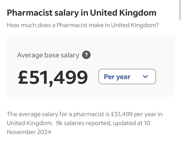This screenshot has height=158, width=182.
Task: Click the 'Pharmacist salary in United Kingdom' heading
Action: (81, 13)
